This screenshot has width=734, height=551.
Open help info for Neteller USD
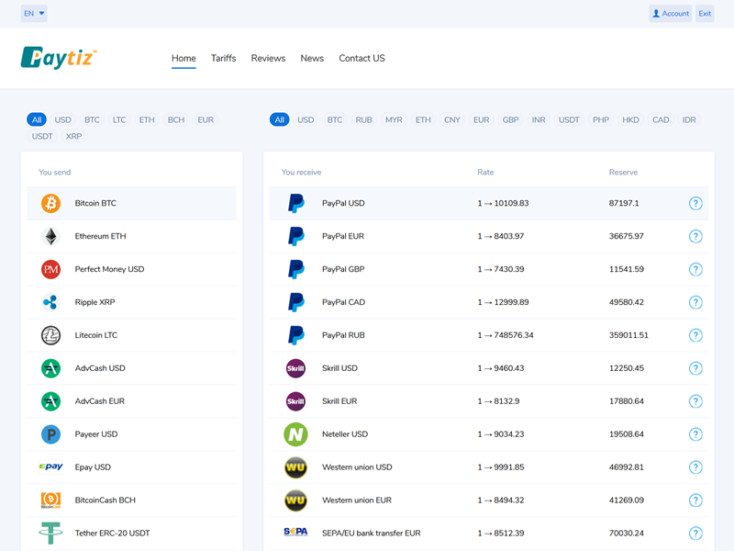pos(695,434)
